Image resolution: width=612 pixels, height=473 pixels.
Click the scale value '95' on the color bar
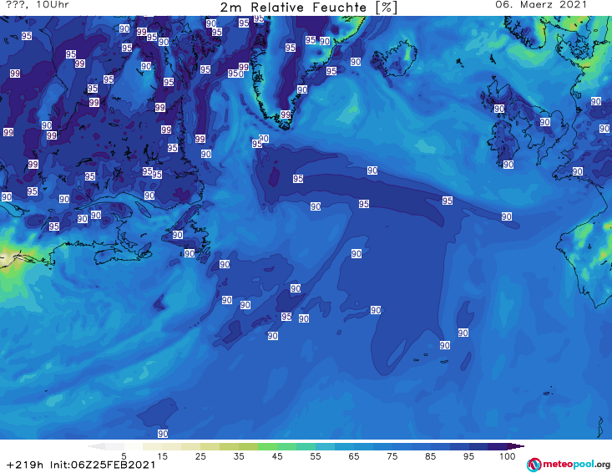pos(468,456)
